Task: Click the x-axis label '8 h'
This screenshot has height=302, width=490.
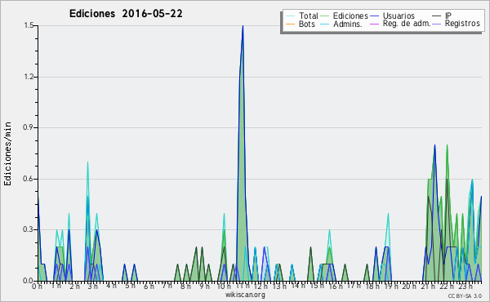Action: coord(185,286)
